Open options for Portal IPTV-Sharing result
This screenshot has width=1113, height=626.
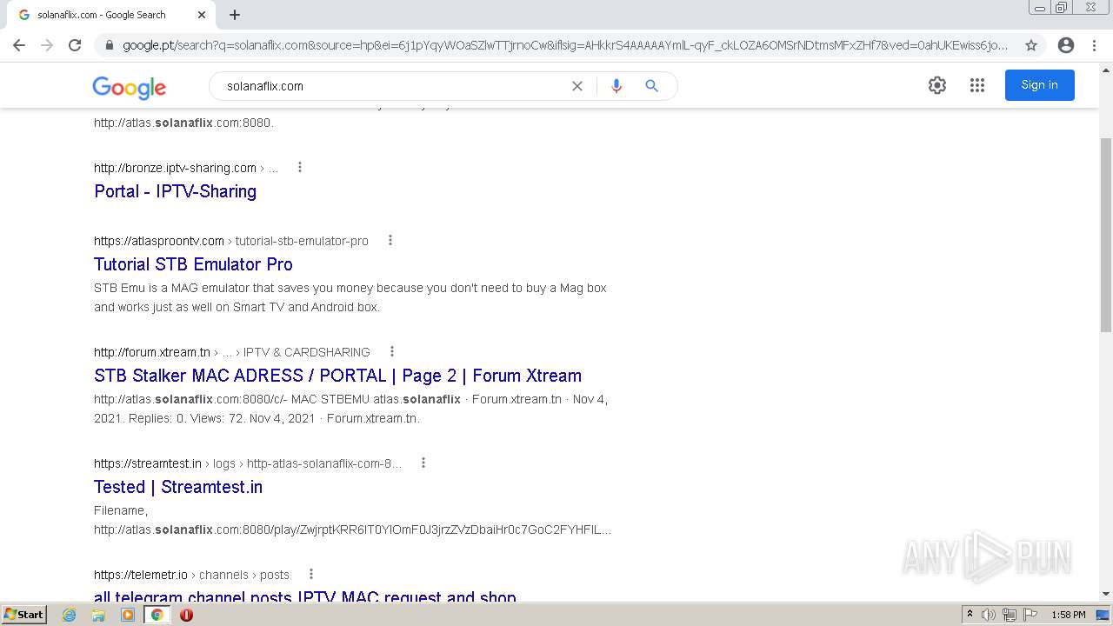[300, 167]
